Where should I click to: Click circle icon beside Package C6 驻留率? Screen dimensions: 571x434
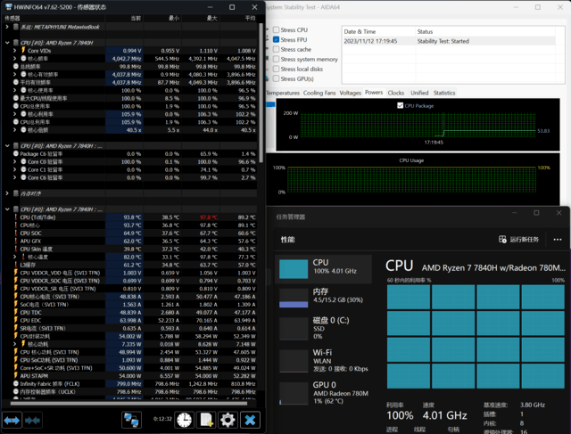pos(16,153)
